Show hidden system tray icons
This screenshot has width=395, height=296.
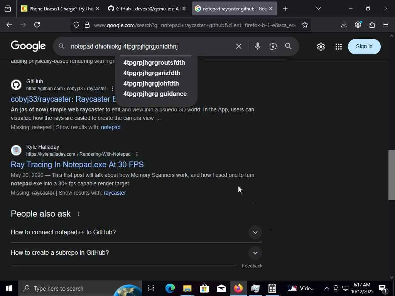pos(326,288)
